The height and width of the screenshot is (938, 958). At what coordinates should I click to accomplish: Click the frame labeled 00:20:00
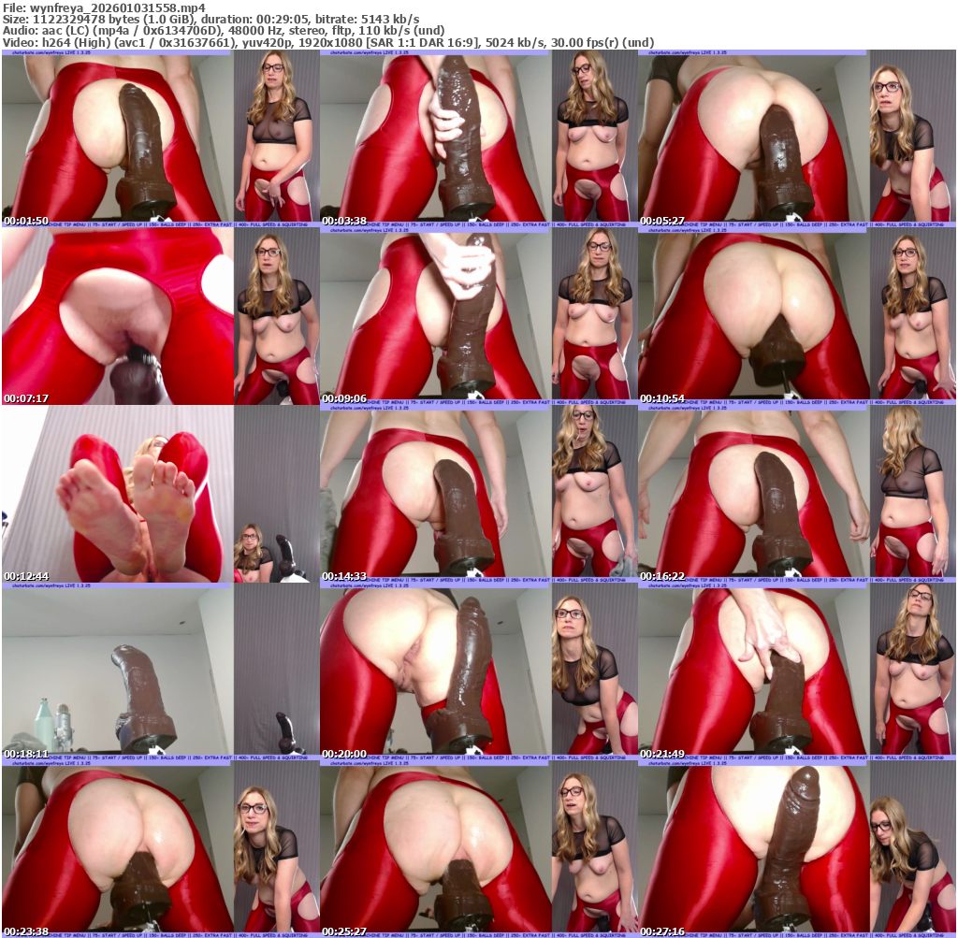click(x=478, y=671)
